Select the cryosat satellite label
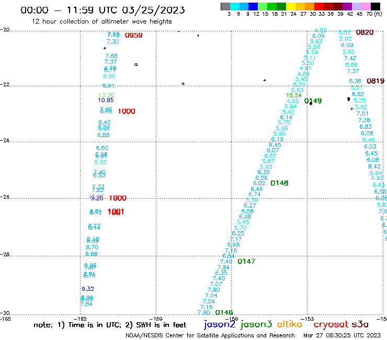Image resolution: width=387 pixels, height=340 pixels. (331, 324)
